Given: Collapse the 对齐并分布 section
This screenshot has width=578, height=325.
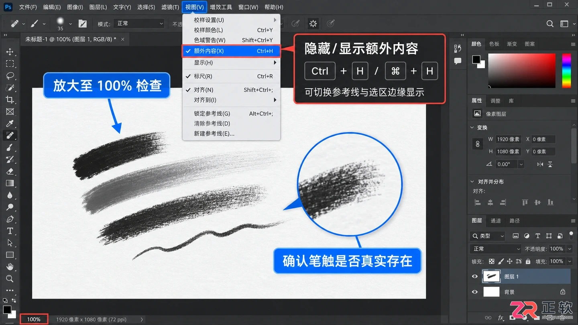Looking at the screenshot, I should coord(472,182).
